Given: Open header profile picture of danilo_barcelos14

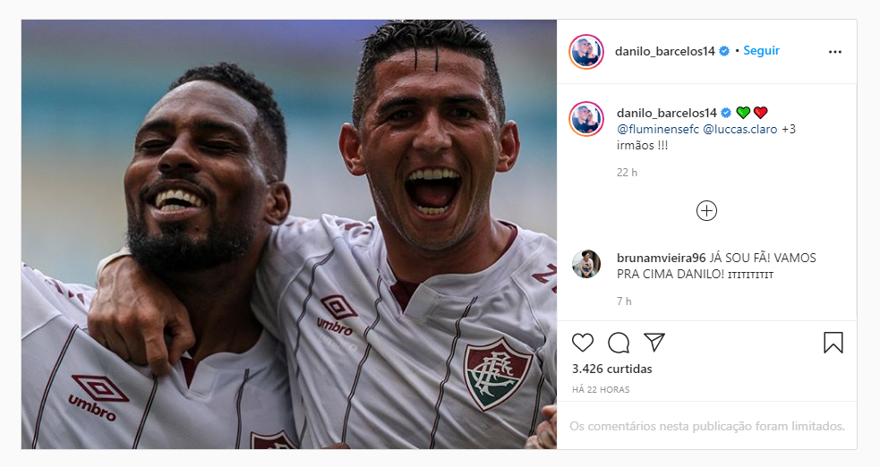Looking at the screenshot, I should (586, 52).
